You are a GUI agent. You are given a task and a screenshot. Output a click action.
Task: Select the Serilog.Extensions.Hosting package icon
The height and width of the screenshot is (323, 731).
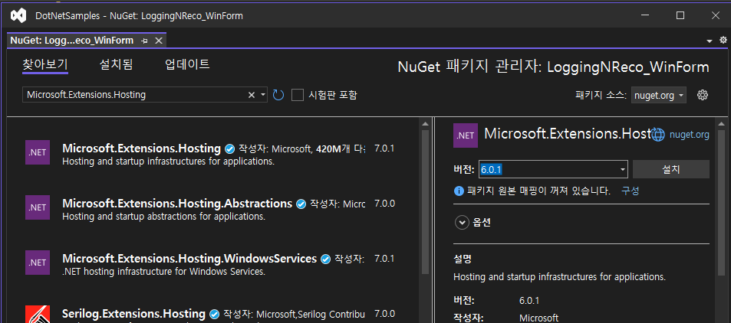click(38, 314)
